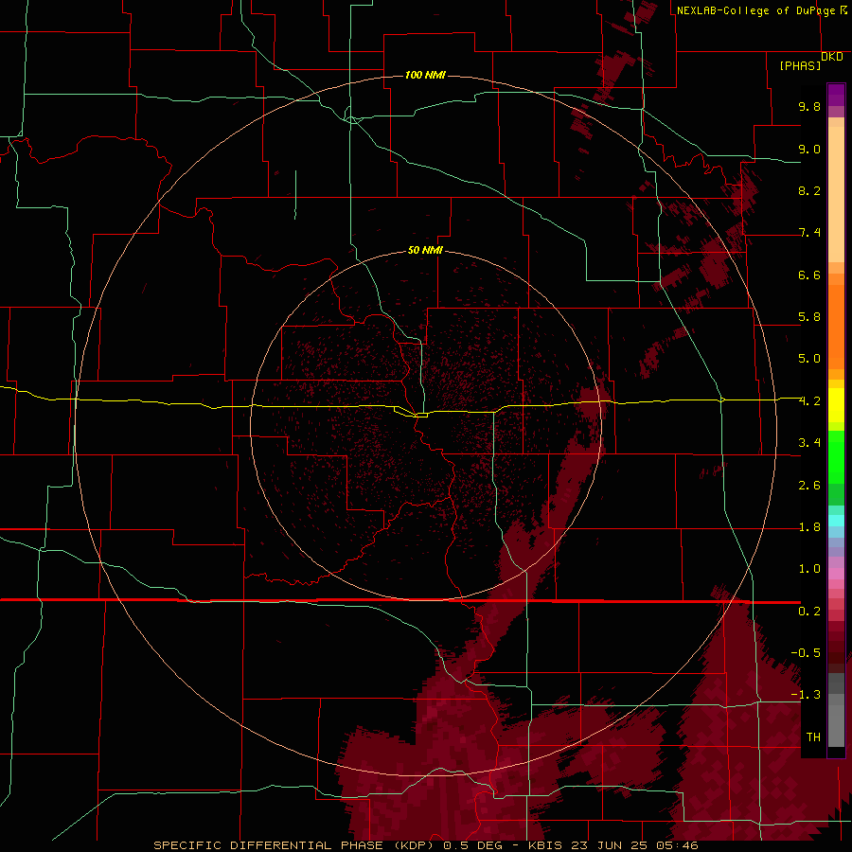Click the 9.8 value on the color scale
The image size is (852, 852).
point(809,106)
